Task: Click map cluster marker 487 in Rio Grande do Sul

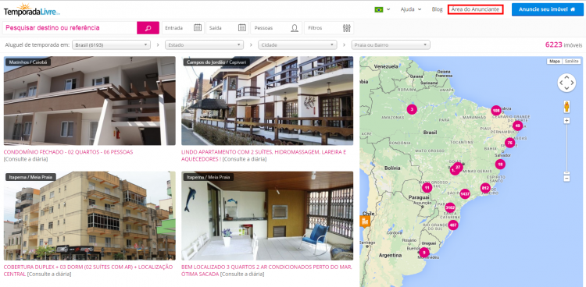Action: (x=453, y=225)
